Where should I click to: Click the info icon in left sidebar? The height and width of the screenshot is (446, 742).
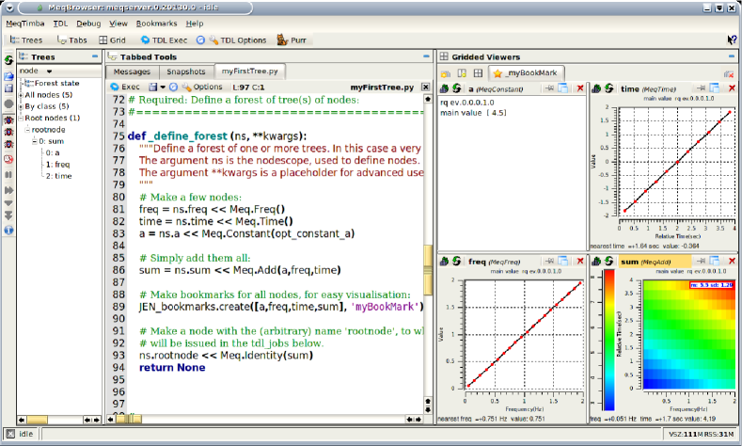(8, 228)
